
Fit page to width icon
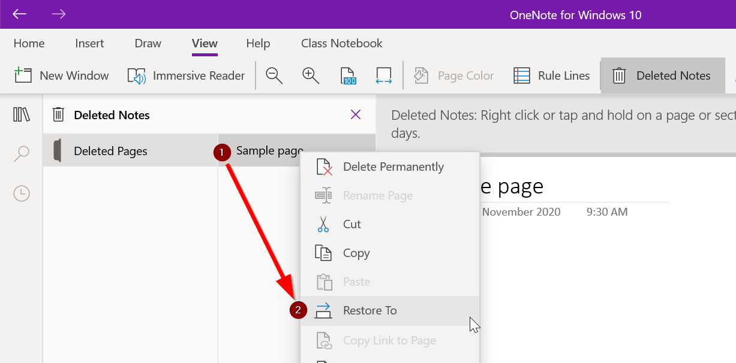[384, 75]
